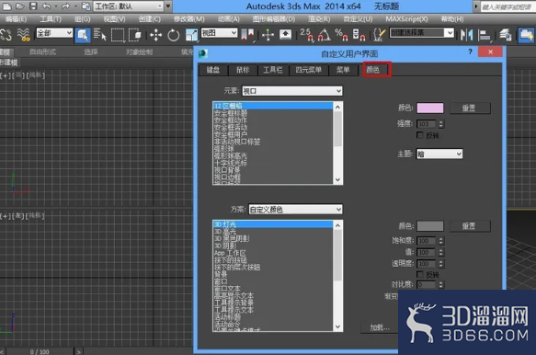Click the New Scene icon in quick access toolbar
536x355 pixels.
[6, 6]
